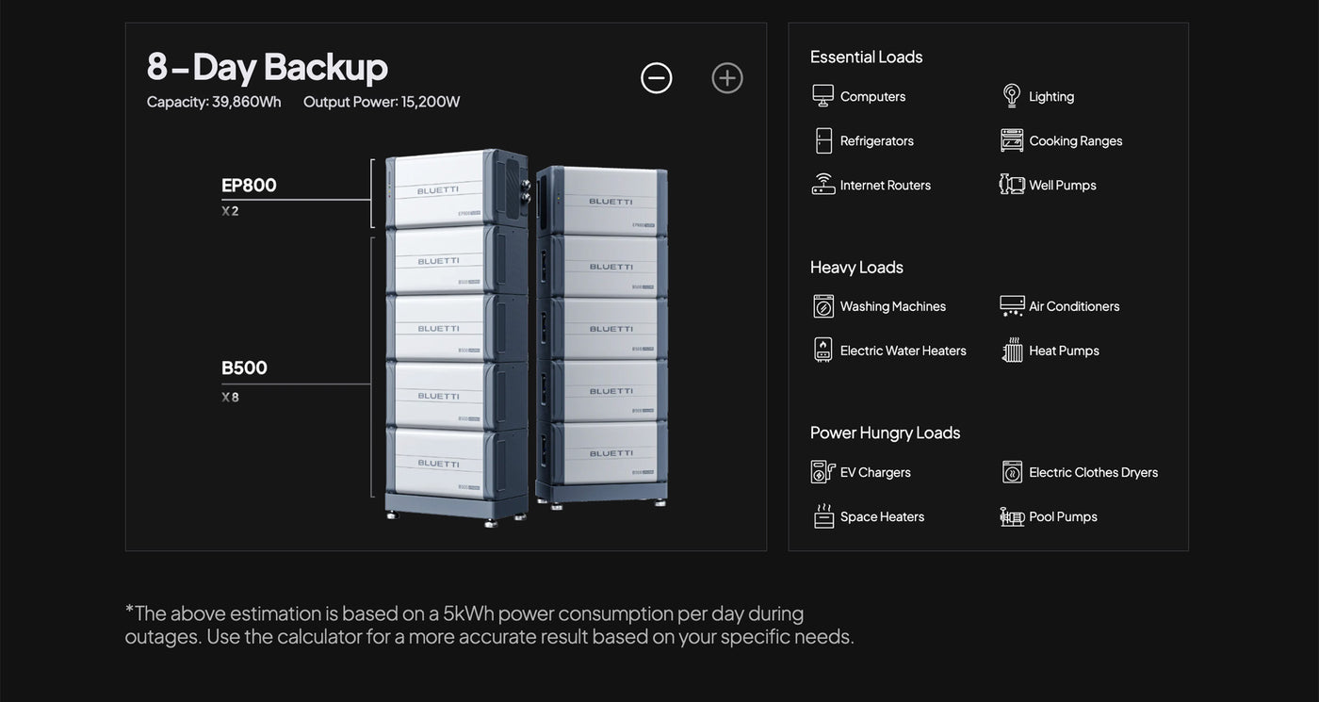This screenshot has width=1319, height=702.
Task: Click the minus button to decrease backup days
Action: pos(657,78)
